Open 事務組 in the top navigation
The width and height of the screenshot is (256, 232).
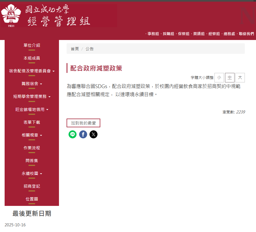coord(153,34)
